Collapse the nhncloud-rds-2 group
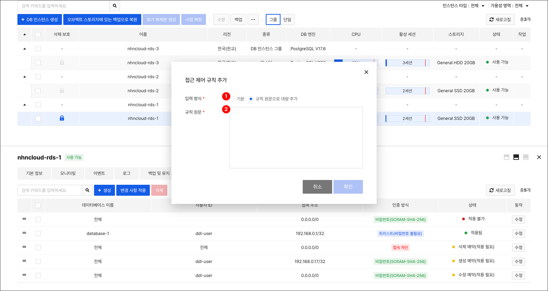 pyautogui.click(x=25, y=77)
